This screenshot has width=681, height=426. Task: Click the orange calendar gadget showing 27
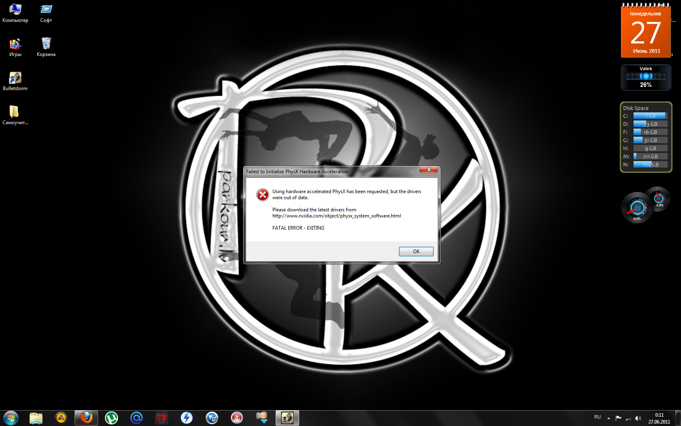tap(646, 31)
